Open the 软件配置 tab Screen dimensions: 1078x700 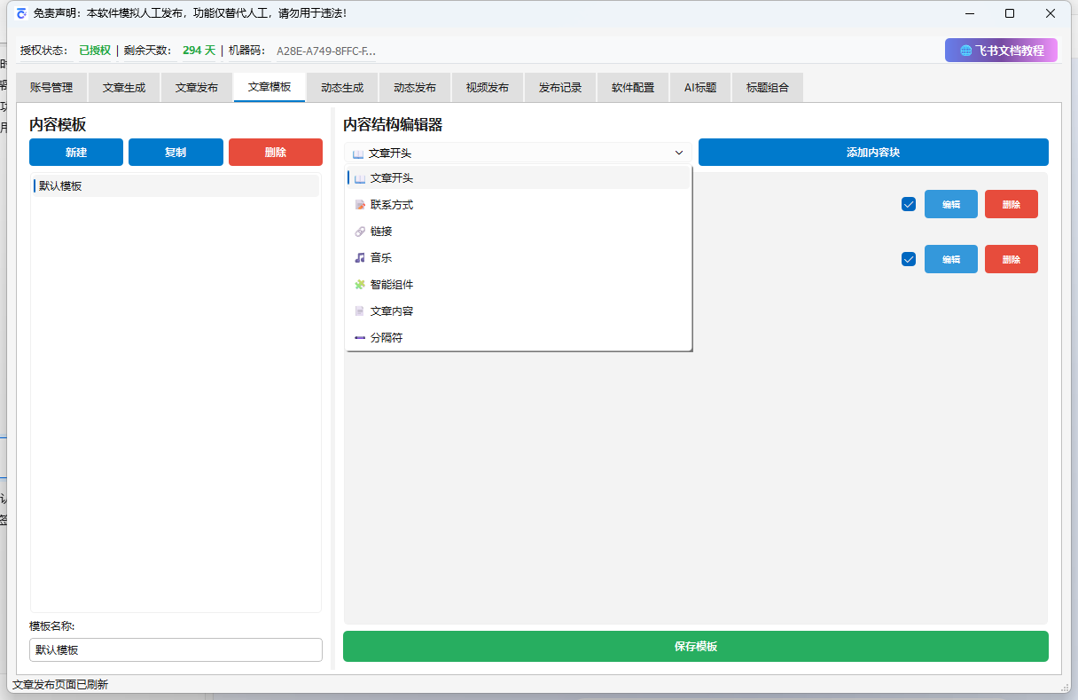pyautogui.click(x=633, y=88)
